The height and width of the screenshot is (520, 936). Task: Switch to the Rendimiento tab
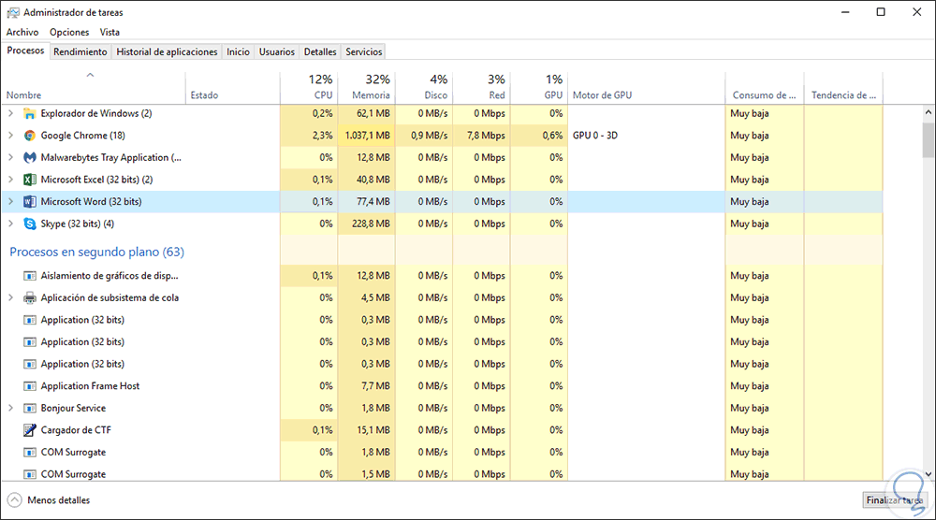(80, 52)
